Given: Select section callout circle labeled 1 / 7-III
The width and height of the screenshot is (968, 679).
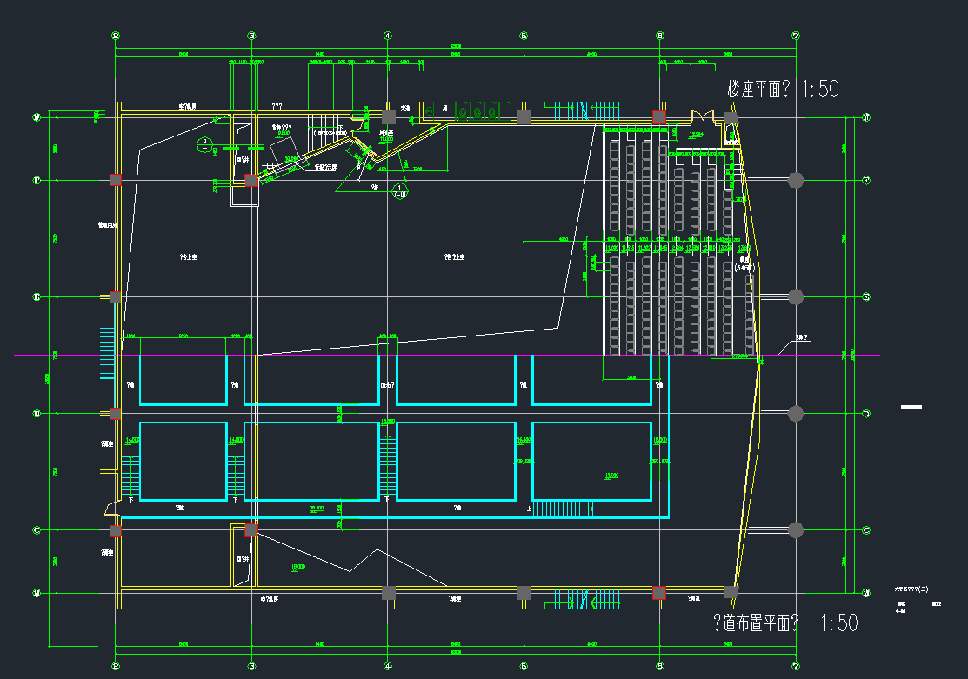Looking at the screenshot, I should pyautogui.click(x=400, y=189).
